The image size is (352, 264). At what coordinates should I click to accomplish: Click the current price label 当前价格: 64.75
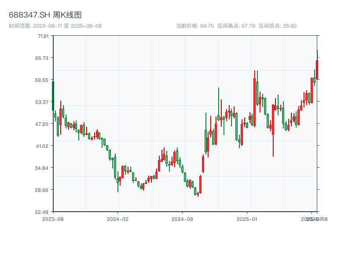click(195, 26)
